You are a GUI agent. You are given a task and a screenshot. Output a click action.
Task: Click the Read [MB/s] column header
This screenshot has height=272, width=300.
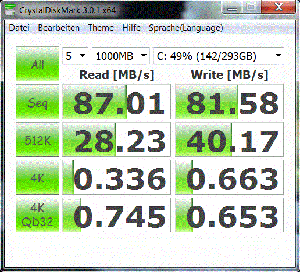tap(117, 75)
